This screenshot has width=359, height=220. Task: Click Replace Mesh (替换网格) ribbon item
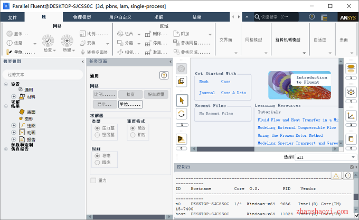(192, 43)
